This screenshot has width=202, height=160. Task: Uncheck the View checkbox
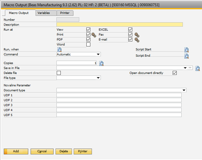pos(89,30)
